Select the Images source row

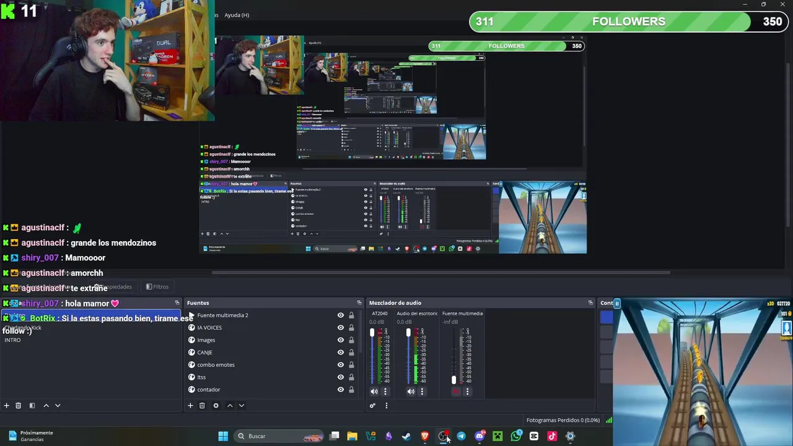(273, 340)
